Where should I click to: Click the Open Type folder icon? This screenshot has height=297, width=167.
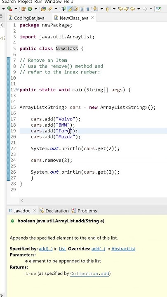[44, 9]
